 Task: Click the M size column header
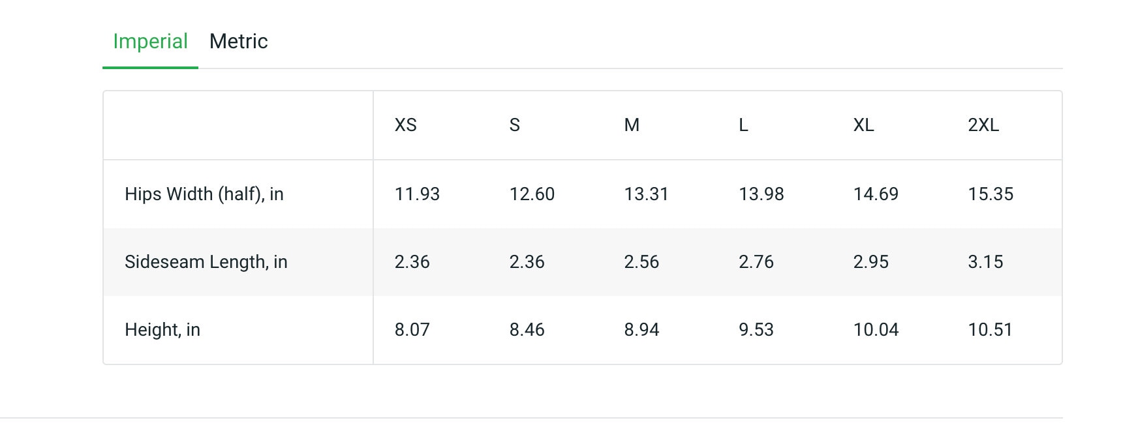632,125
